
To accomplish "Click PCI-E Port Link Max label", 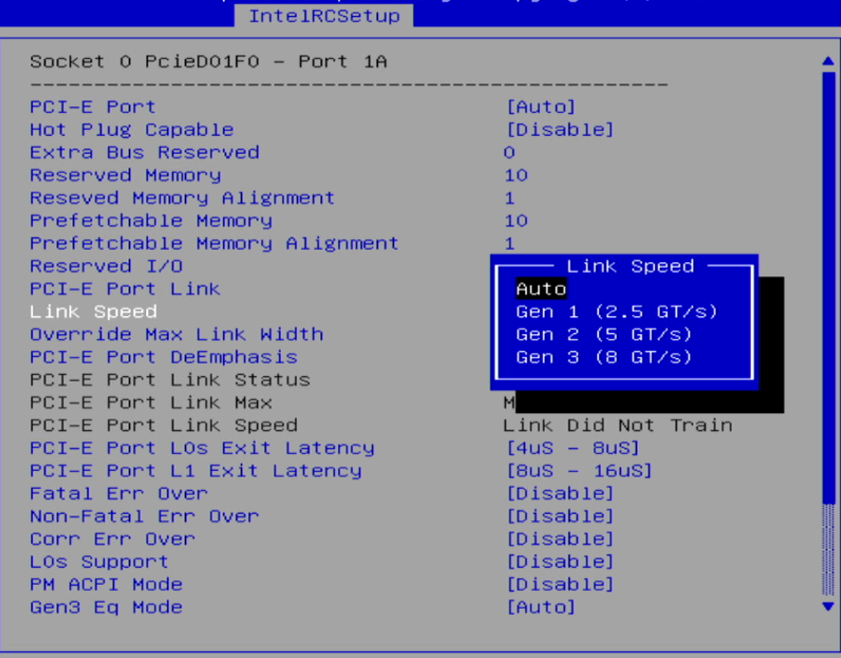I will (151, 403).
